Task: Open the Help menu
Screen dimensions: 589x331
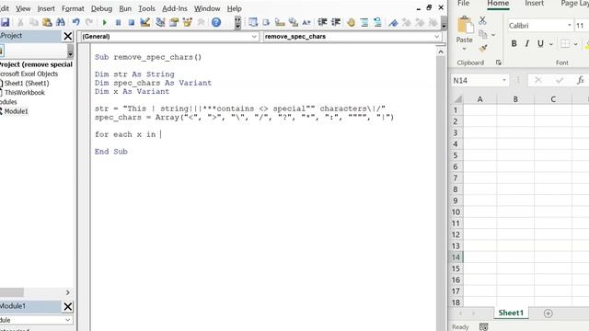Action: [235, 8]
